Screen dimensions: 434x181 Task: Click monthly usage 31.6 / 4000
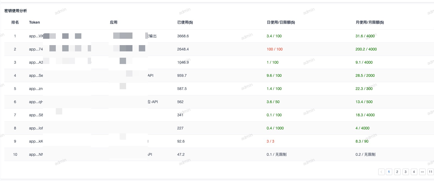365,36
